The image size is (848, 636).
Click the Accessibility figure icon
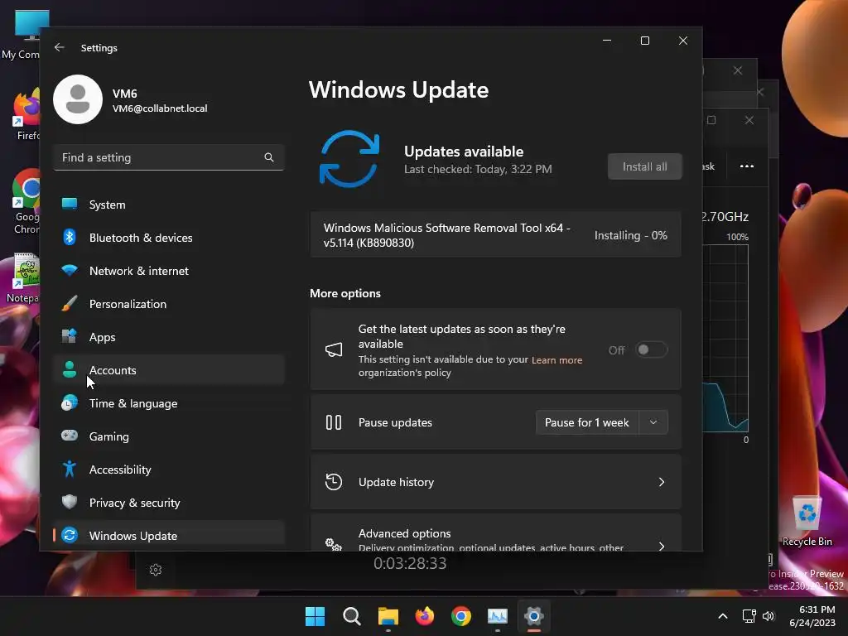point(70,469)
